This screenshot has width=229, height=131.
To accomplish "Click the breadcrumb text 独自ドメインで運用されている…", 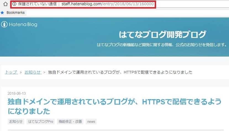I will [120, 72].
